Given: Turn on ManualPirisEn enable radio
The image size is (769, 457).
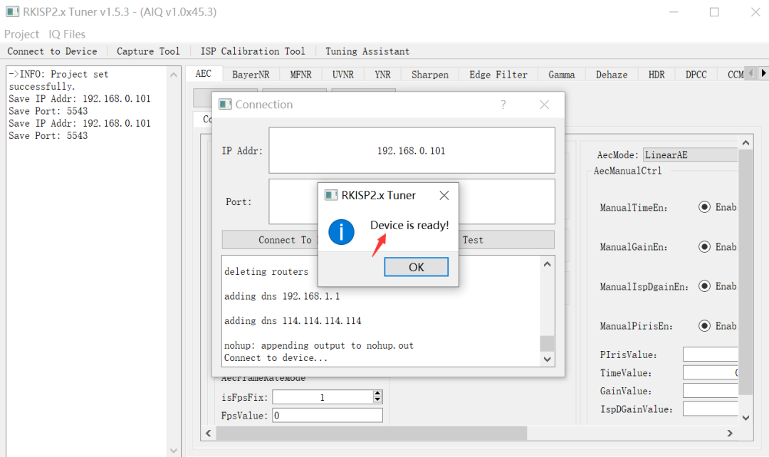Looking at the screenshot, I should pyautogui.click(x=704, y=326).
